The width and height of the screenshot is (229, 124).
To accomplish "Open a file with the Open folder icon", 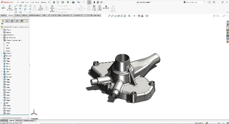I will click(63, 2).
